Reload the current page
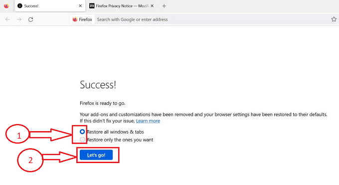Screen dimensions: 339x185 tap(31, 19)
